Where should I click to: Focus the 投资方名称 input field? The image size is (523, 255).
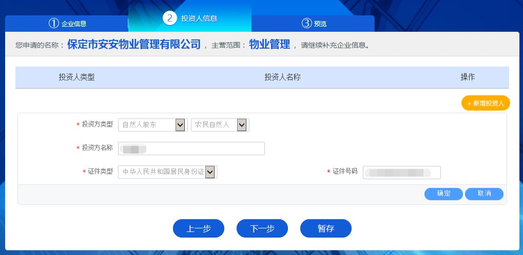coord(191,148)
